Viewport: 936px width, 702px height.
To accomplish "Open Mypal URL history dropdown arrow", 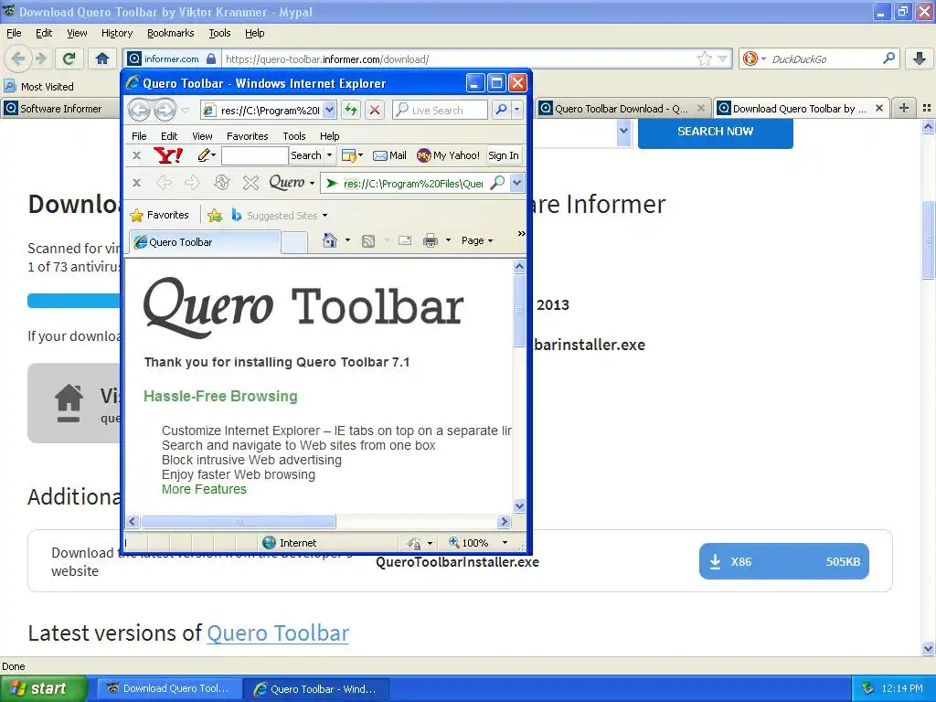I will [x=723, y=58].
